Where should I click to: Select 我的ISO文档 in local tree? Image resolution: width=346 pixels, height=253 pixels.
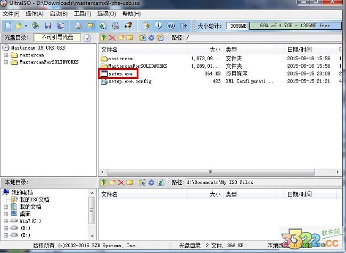[35, 200]
